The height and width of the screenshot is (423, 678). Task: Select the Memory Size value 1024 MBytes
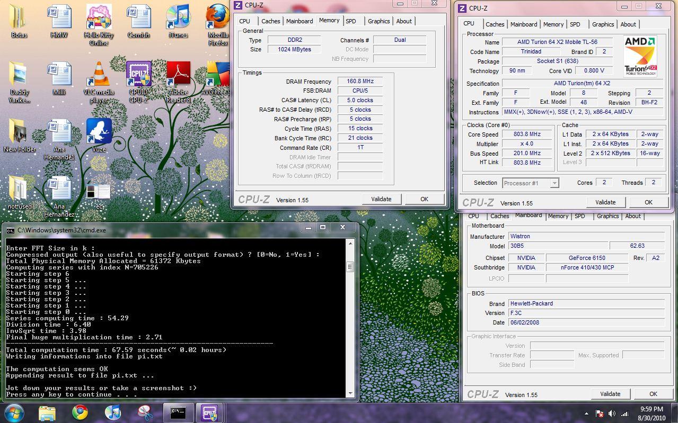(x=294, y=49)
